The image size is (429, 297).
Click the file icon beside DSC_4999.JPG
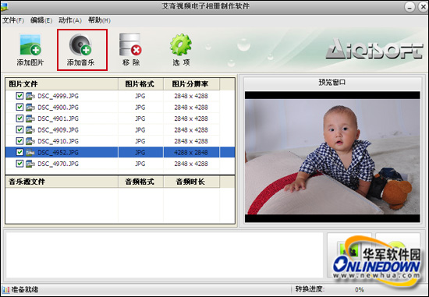[x=30, y=96]
